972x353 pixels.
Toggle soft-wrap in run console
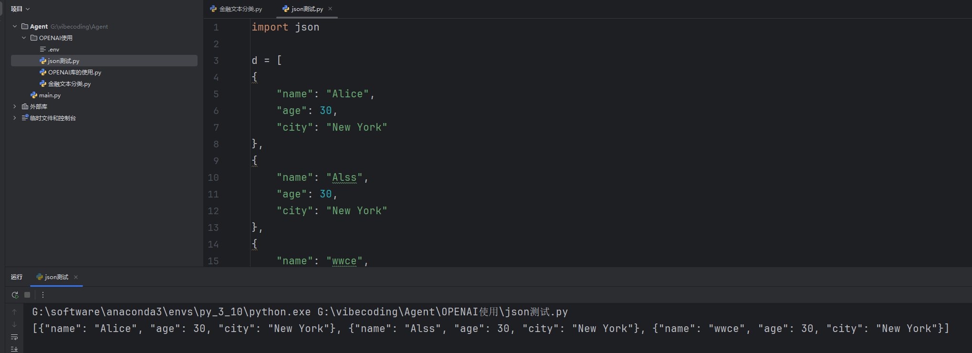pyautogui.click(x=14, y=337)
